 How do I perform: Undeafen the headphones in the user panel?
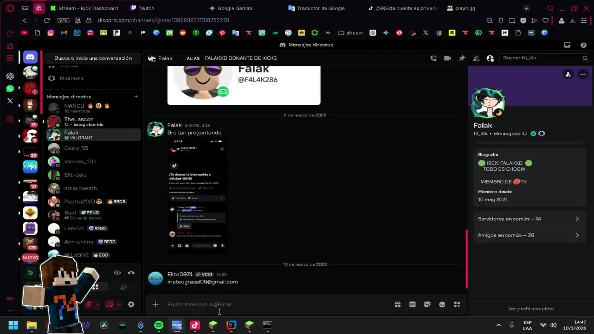pos(110,304)
